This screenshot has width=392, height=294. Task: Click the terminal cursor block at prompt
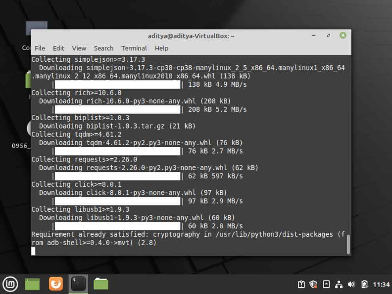[33, 251]
